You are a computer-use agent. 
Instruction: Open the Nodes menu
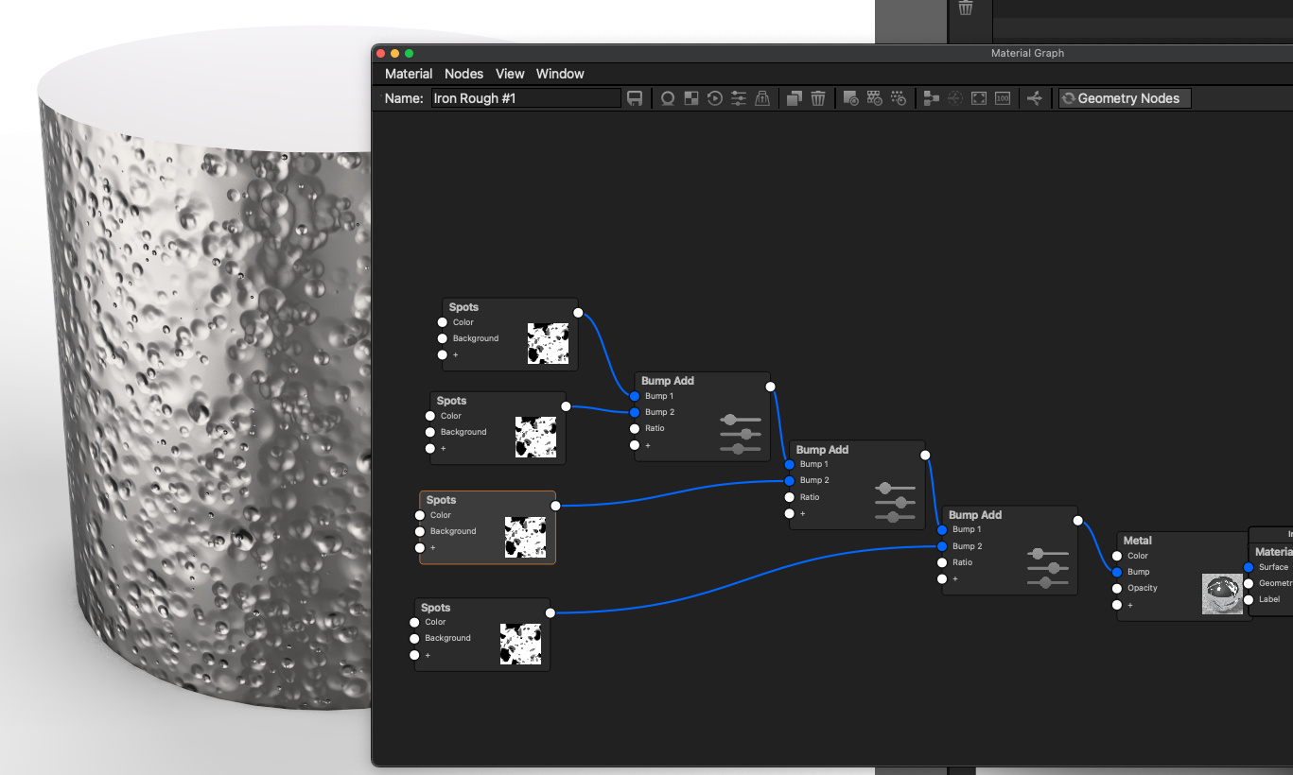(463, 74)
